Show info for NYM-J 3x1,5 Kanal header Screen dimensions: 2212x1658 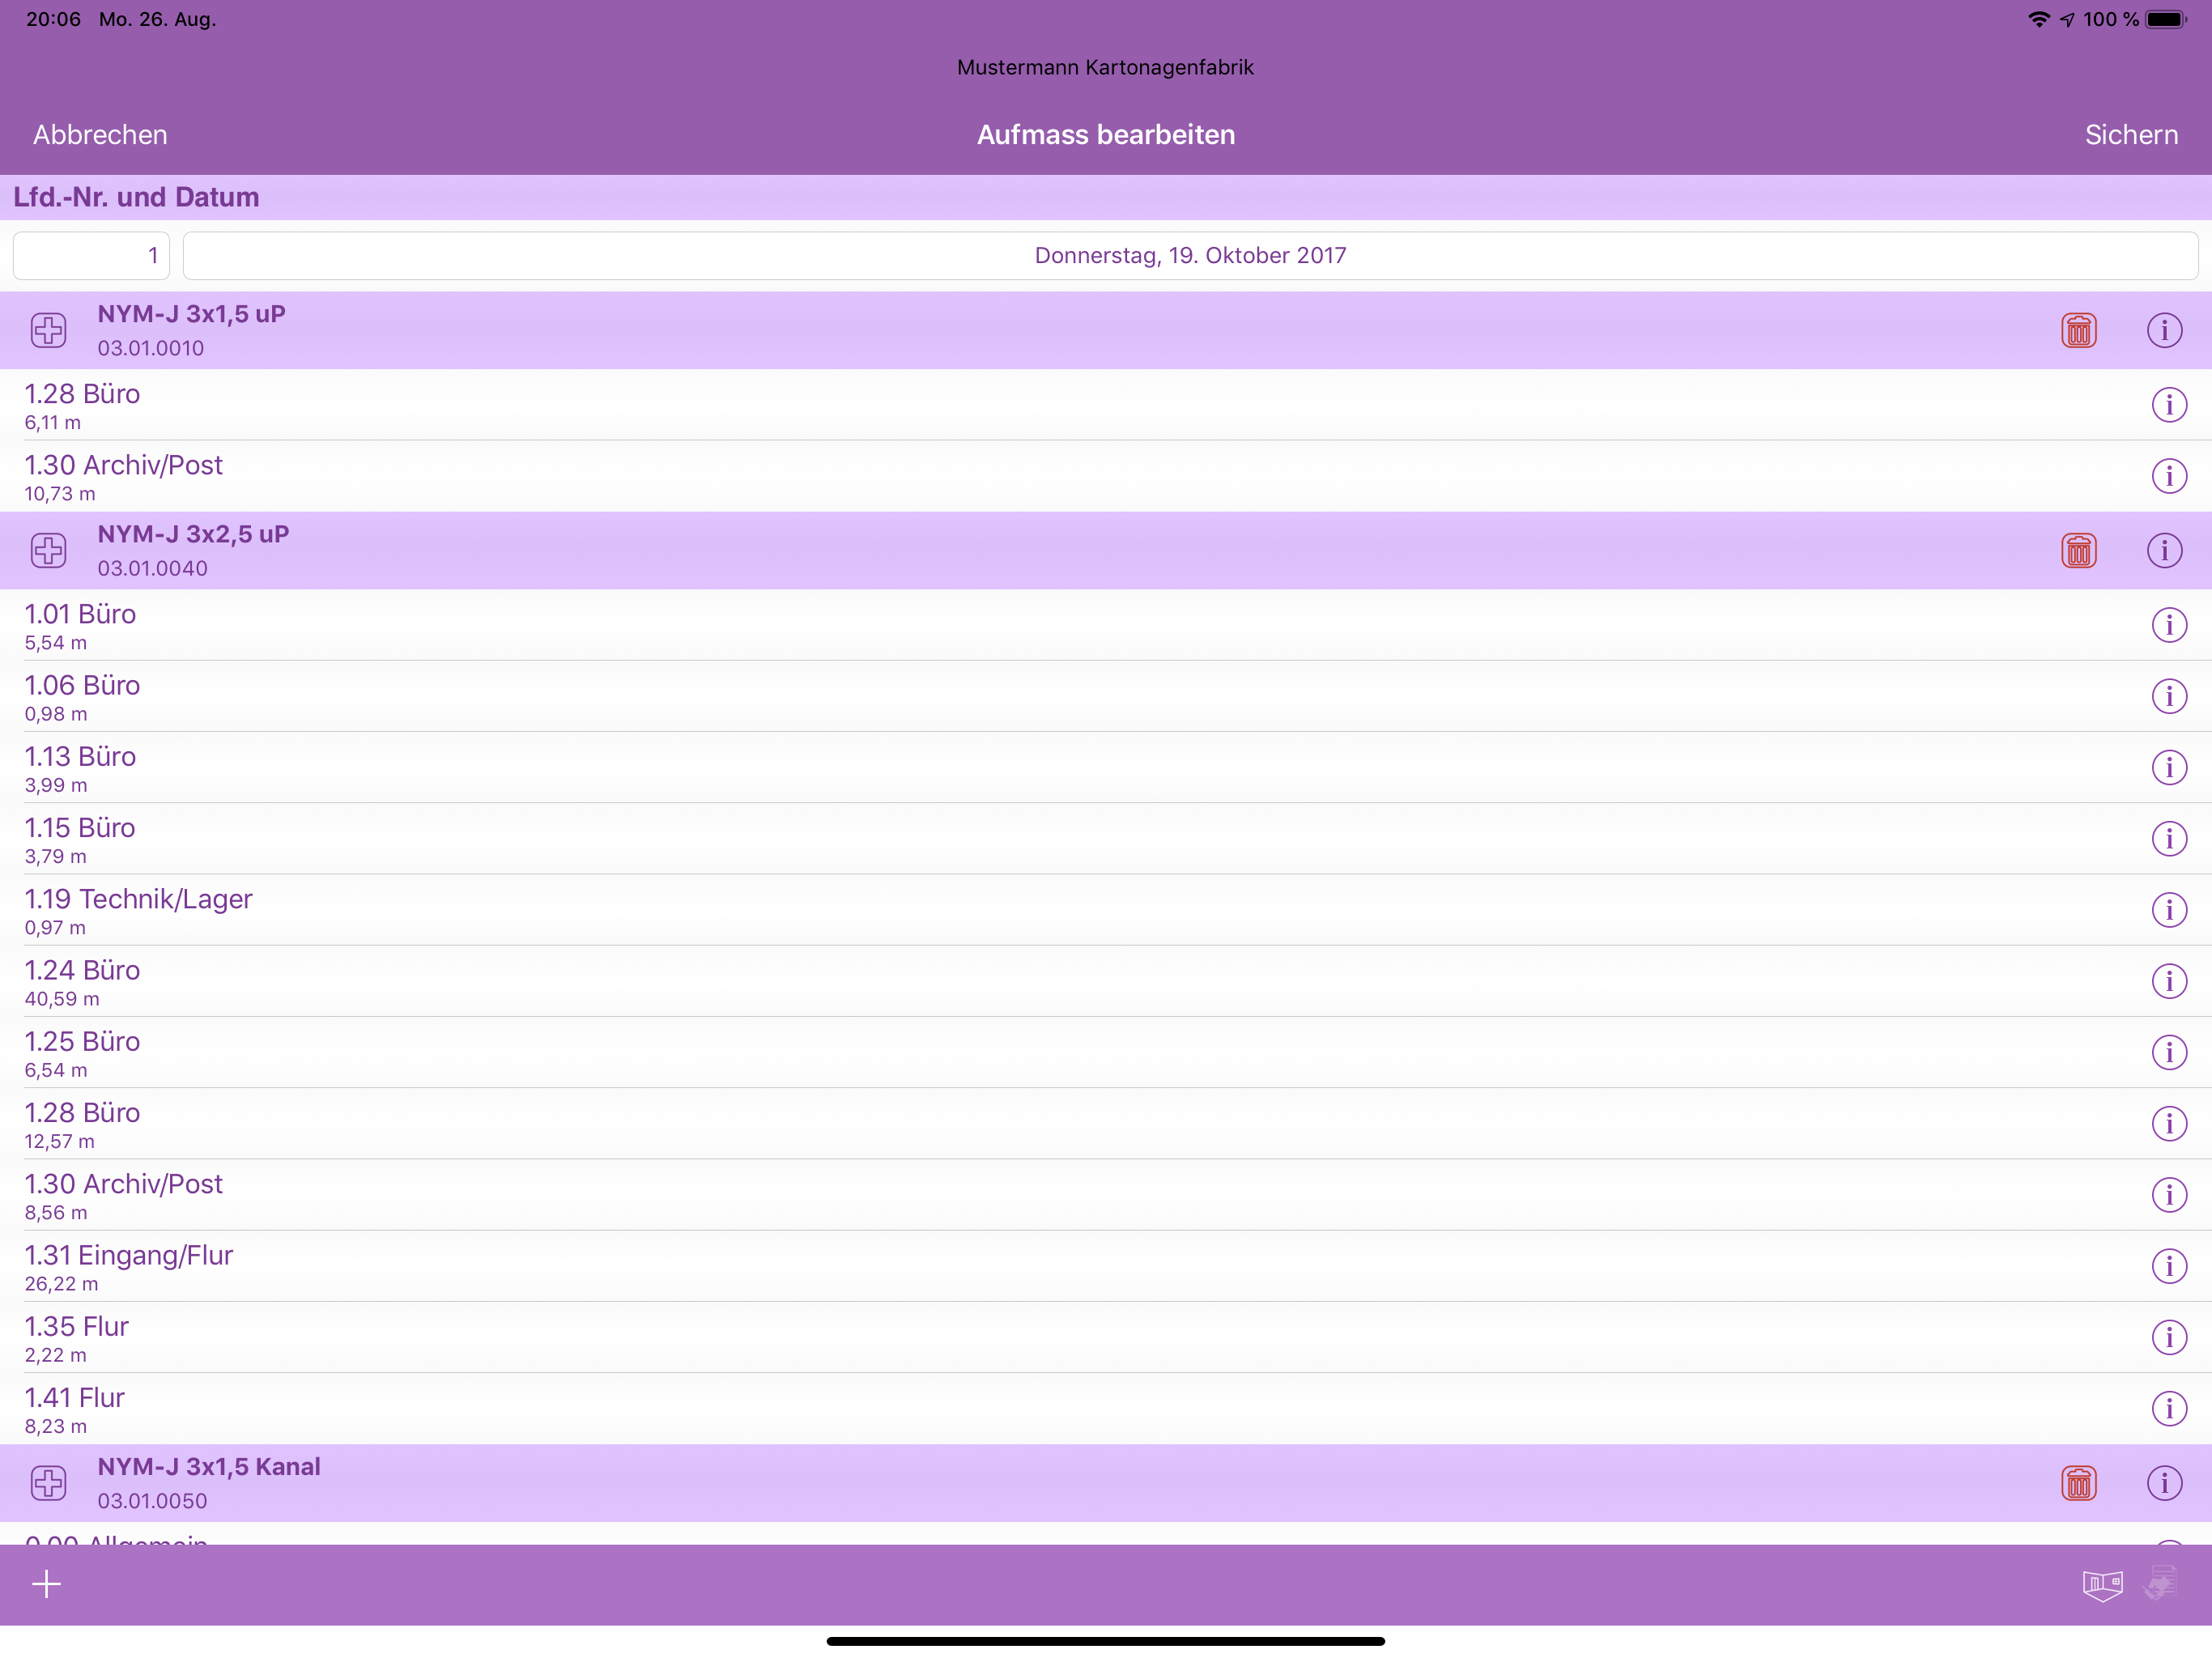coord(2164,1483)
